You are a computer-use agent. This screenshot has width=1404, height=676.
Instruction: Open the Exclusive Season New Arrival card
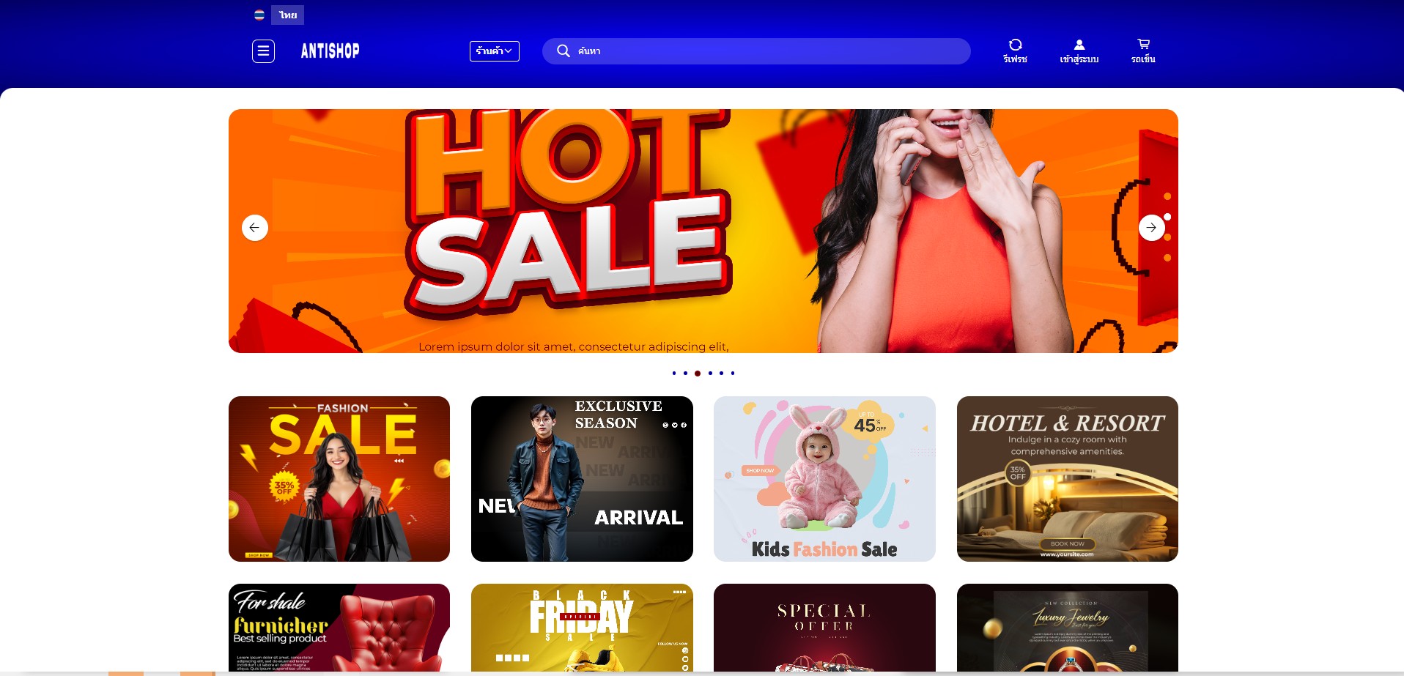[582, 479]
